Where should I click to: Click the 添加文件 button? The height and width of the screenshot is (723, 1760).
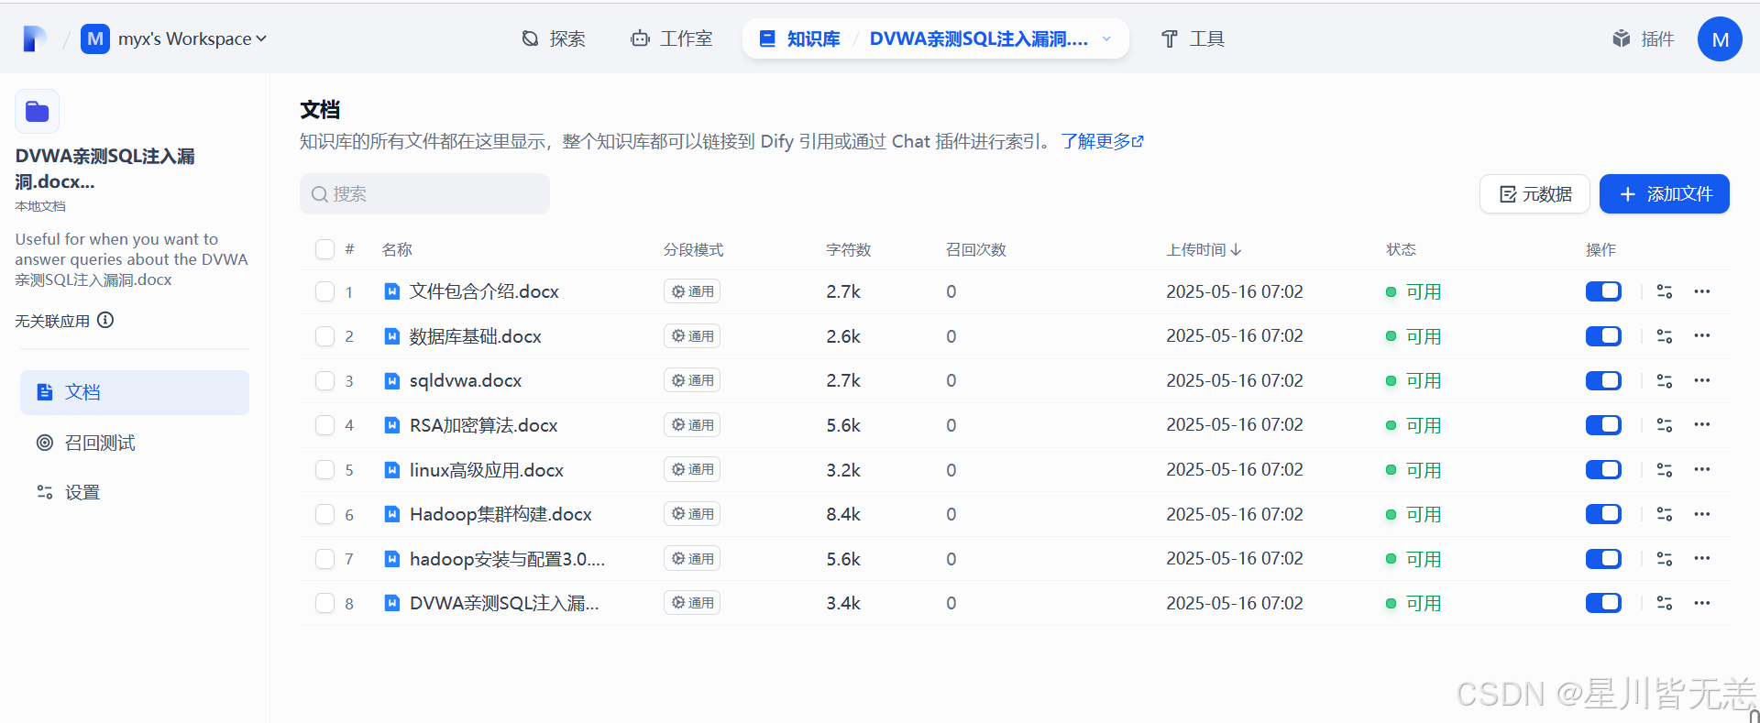(1665, 194)
